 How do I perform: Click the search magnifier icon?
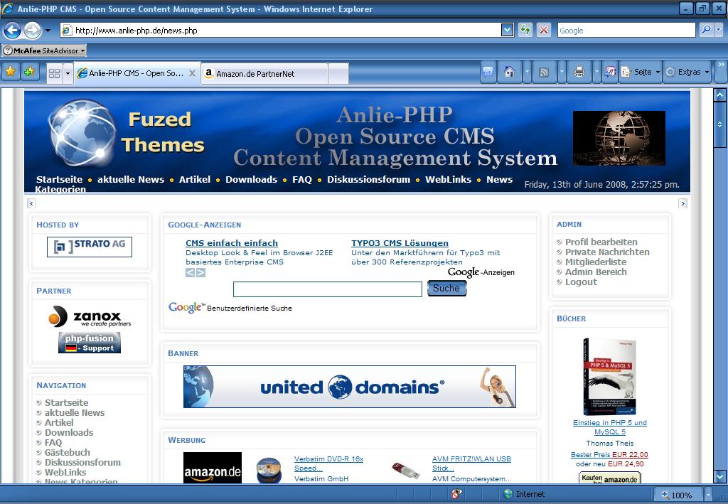pos(706,30)
